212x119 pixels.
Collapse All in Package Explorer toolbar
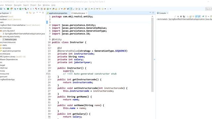(27, 13)
